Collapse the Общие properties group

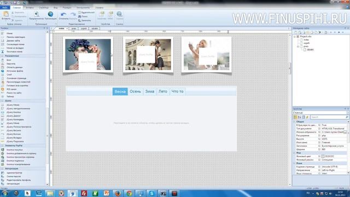coord(294,121)
